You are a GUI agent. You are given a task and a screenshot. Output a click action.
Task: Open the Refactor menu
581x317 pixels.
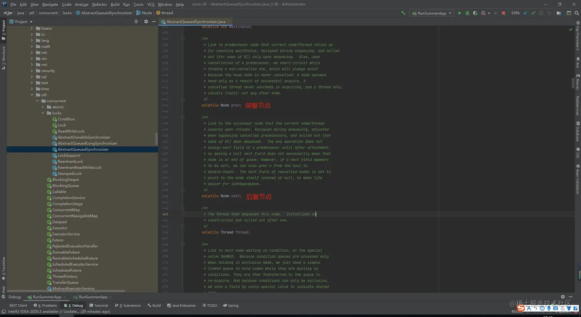pyautogui.click(x=100, y=4)
